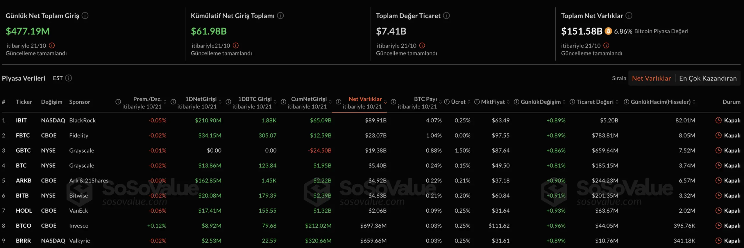The image size is (744, 248).
Task: Click the Ticker column header
Action: click(24, 102)
